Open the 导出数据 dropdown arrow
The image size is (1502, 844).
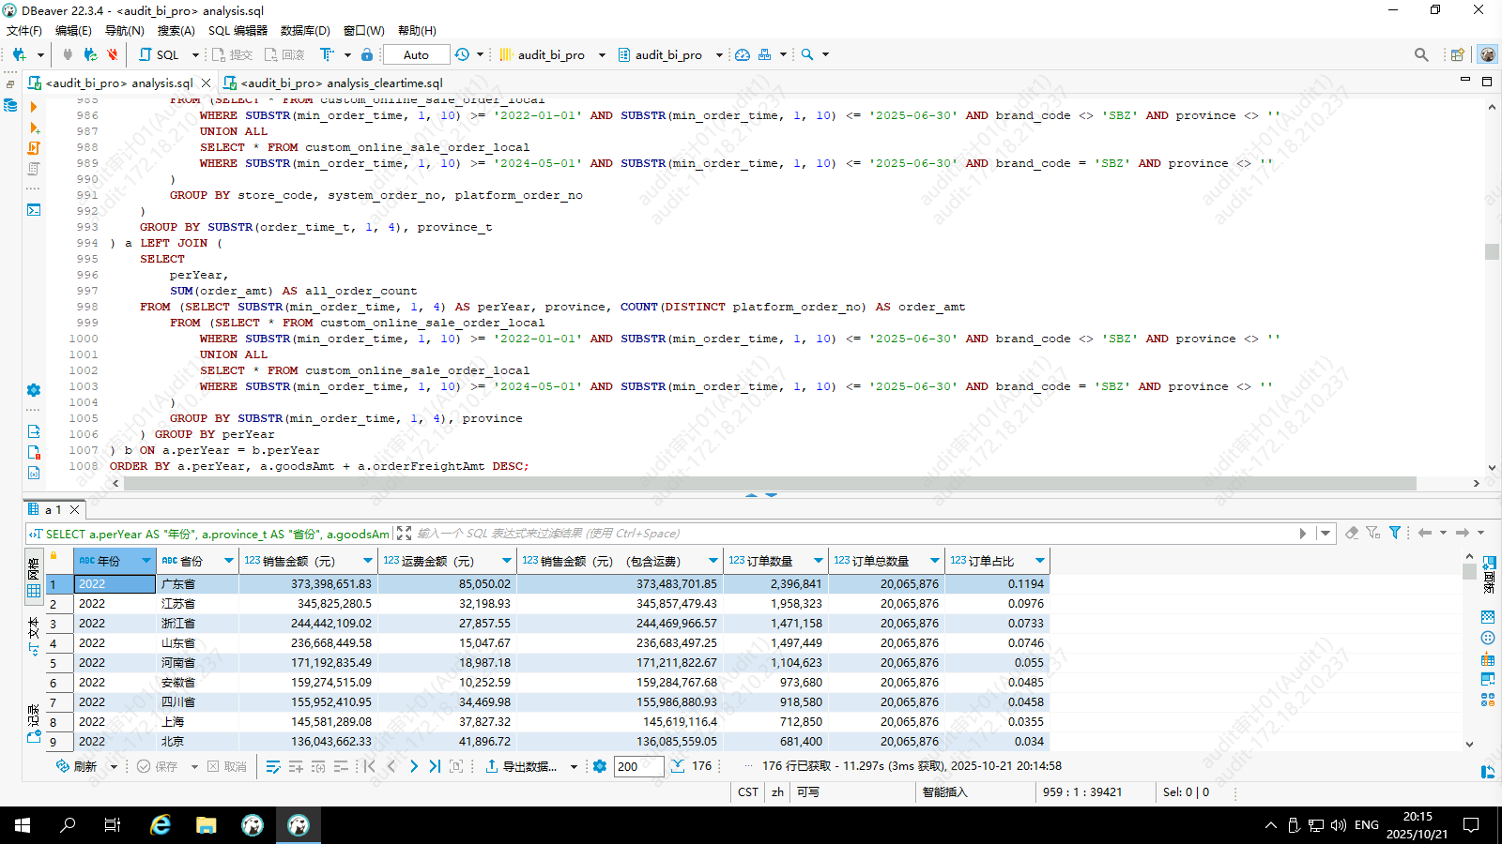point(574,766)
